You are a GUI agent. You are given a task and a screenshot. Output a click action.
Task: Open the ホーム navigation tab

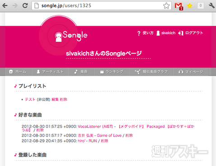point(18,72)
